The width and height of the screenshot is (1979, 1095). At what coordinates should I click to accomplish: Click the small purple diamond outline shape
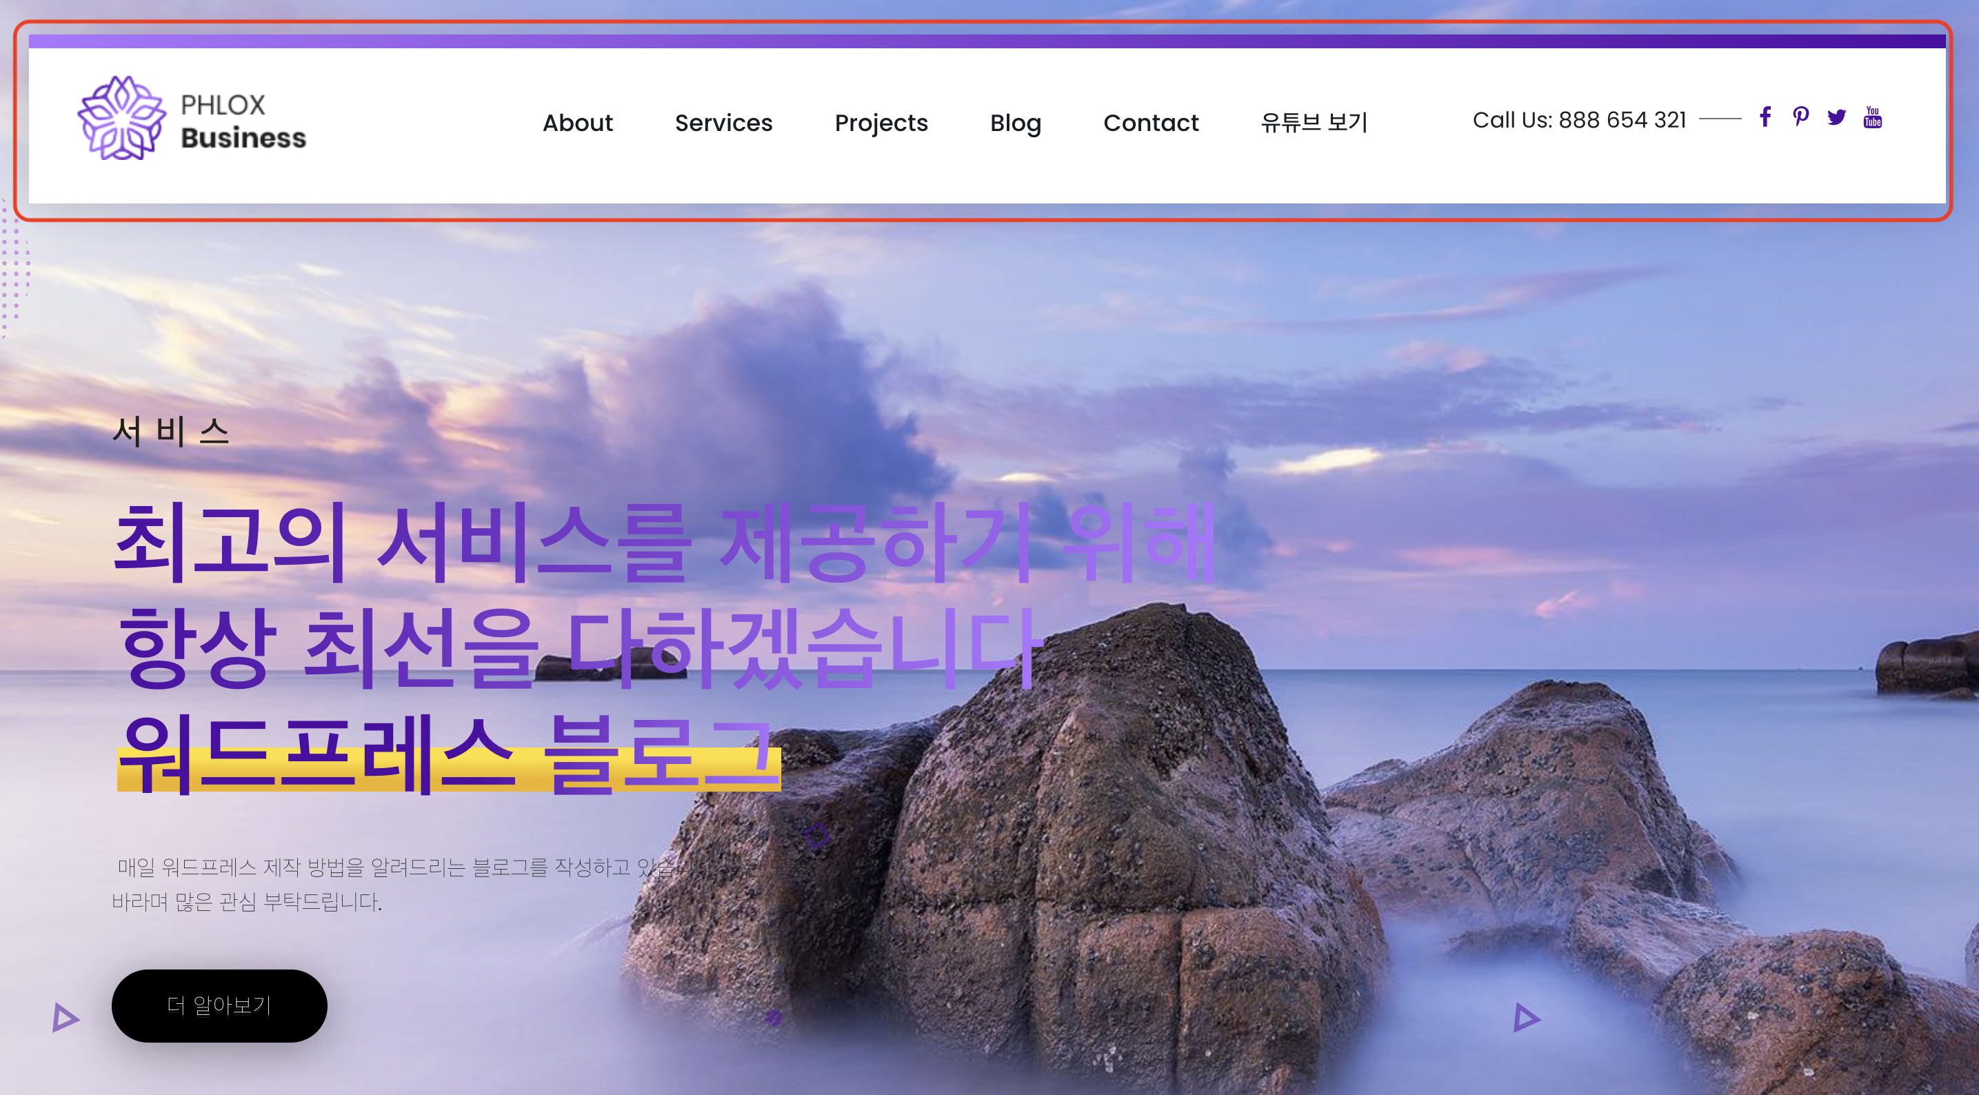(816, 834)
